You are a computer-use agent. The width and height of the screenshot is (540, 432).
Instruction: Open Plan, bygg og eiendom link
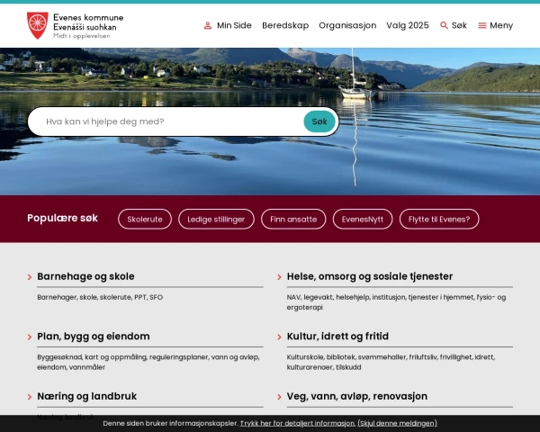point(94,337)
